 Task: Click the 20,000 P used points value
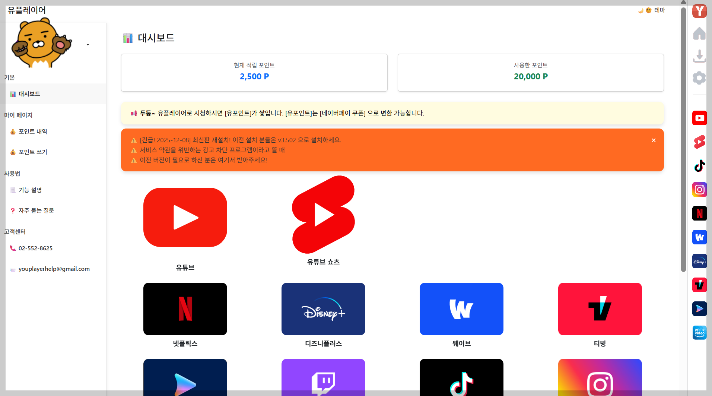[x=531, y=76]
